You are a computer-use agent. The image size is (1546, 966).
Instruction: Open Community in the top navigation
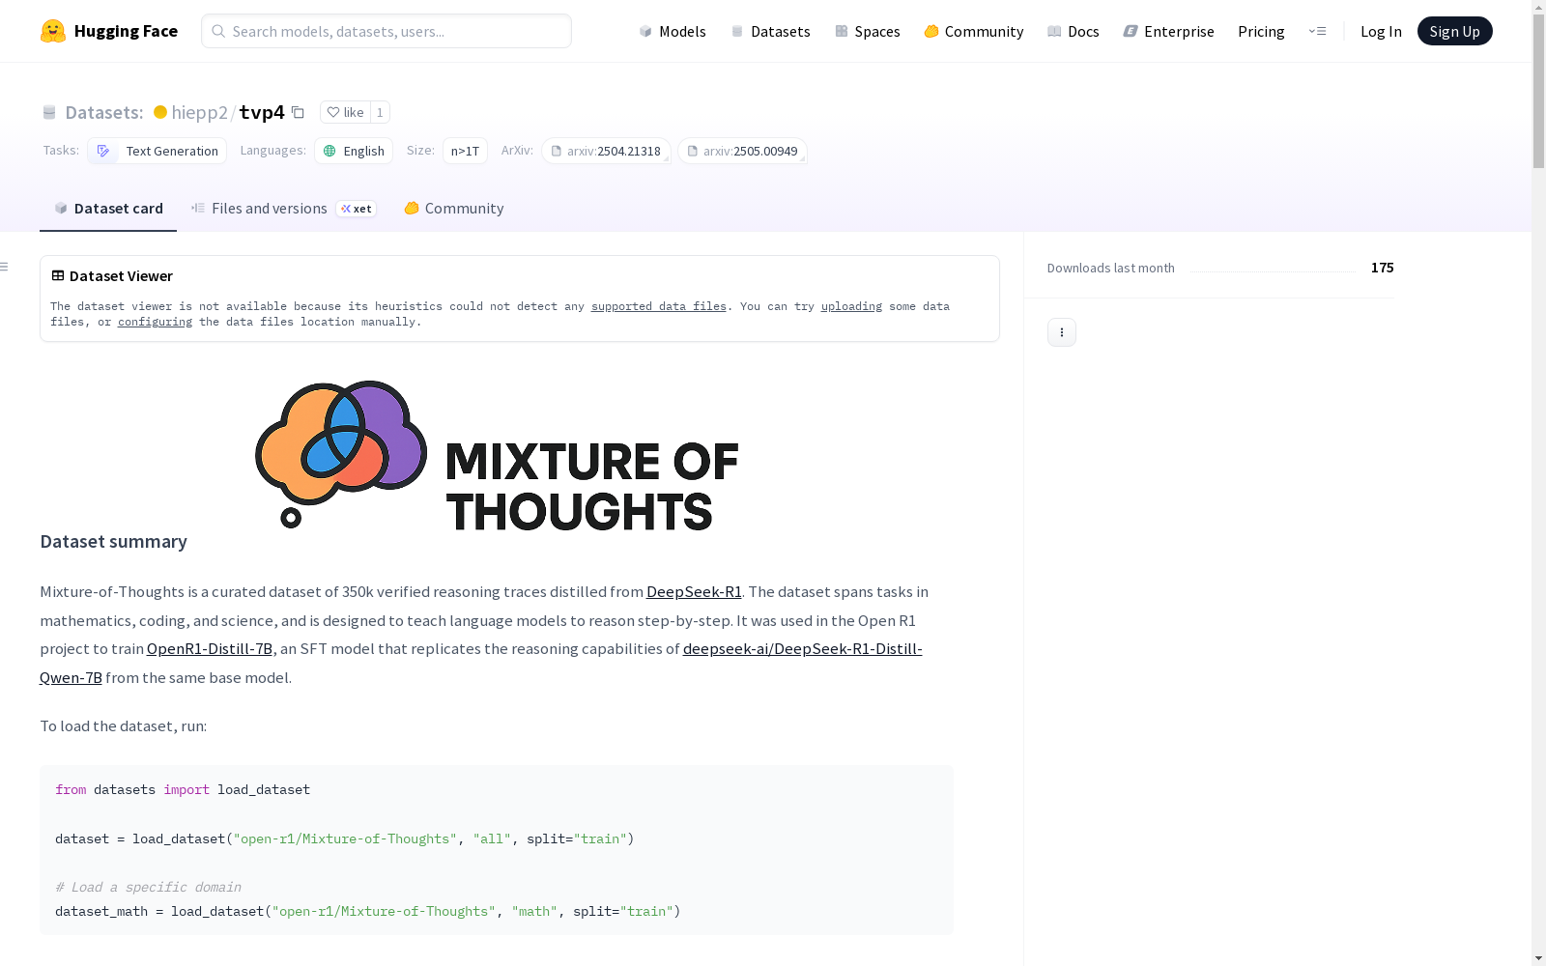pos(974,31)
